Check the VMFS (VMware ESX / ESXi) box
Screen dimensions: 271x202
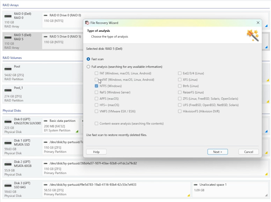[96, 111]
